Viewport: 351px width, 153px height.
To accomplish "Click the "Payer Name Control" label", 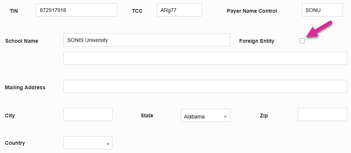I will tap(252, 11).
